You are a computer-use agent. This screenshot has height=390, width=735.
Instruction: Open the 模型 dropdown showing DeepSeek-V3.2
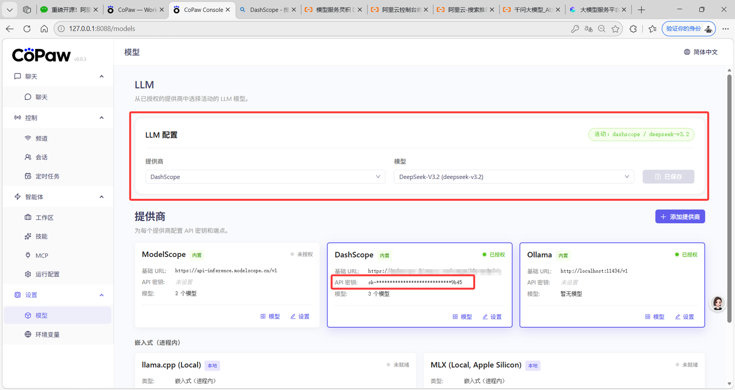(514, 176)
